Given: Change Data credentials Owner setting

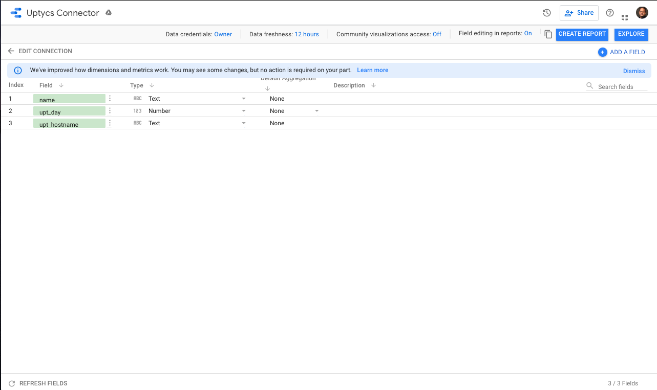Looking at the screenshot, I should [x=223, y=34].
